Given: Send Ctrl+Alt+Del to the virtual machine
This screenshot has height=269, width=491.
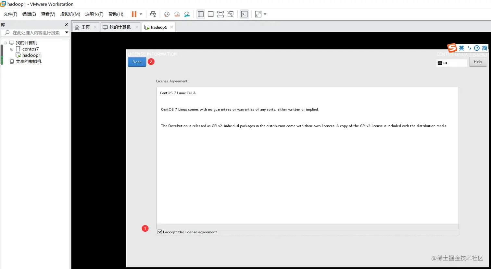Looking at the screenshot, I should point(153,14).
